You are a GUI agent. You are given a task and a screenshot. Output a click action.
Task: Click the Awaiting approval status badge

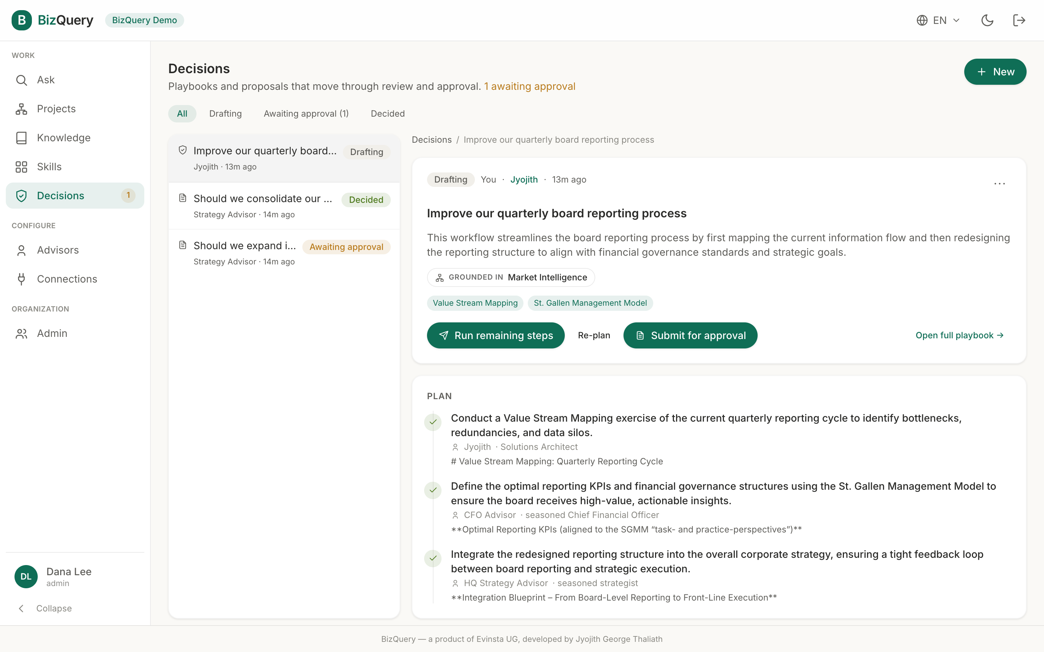[x=347, y=247]
